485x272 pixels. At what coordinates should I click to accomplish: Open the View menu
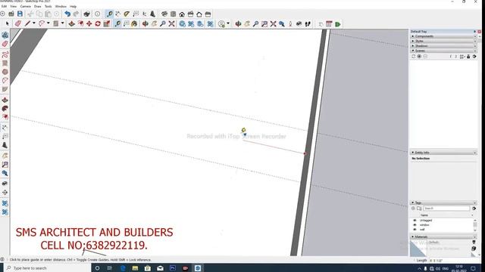pyautogui.click(x=14, y=6)
